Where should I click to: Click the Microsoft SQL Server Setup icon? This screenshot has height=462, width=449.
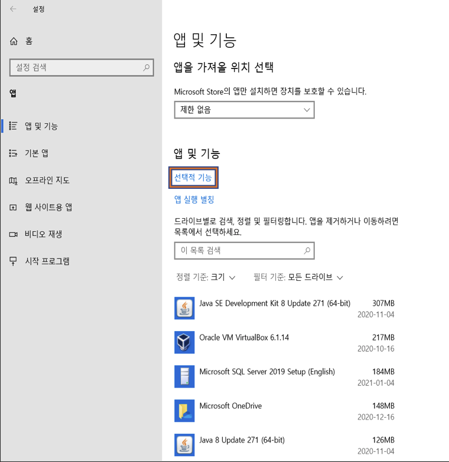184,376
